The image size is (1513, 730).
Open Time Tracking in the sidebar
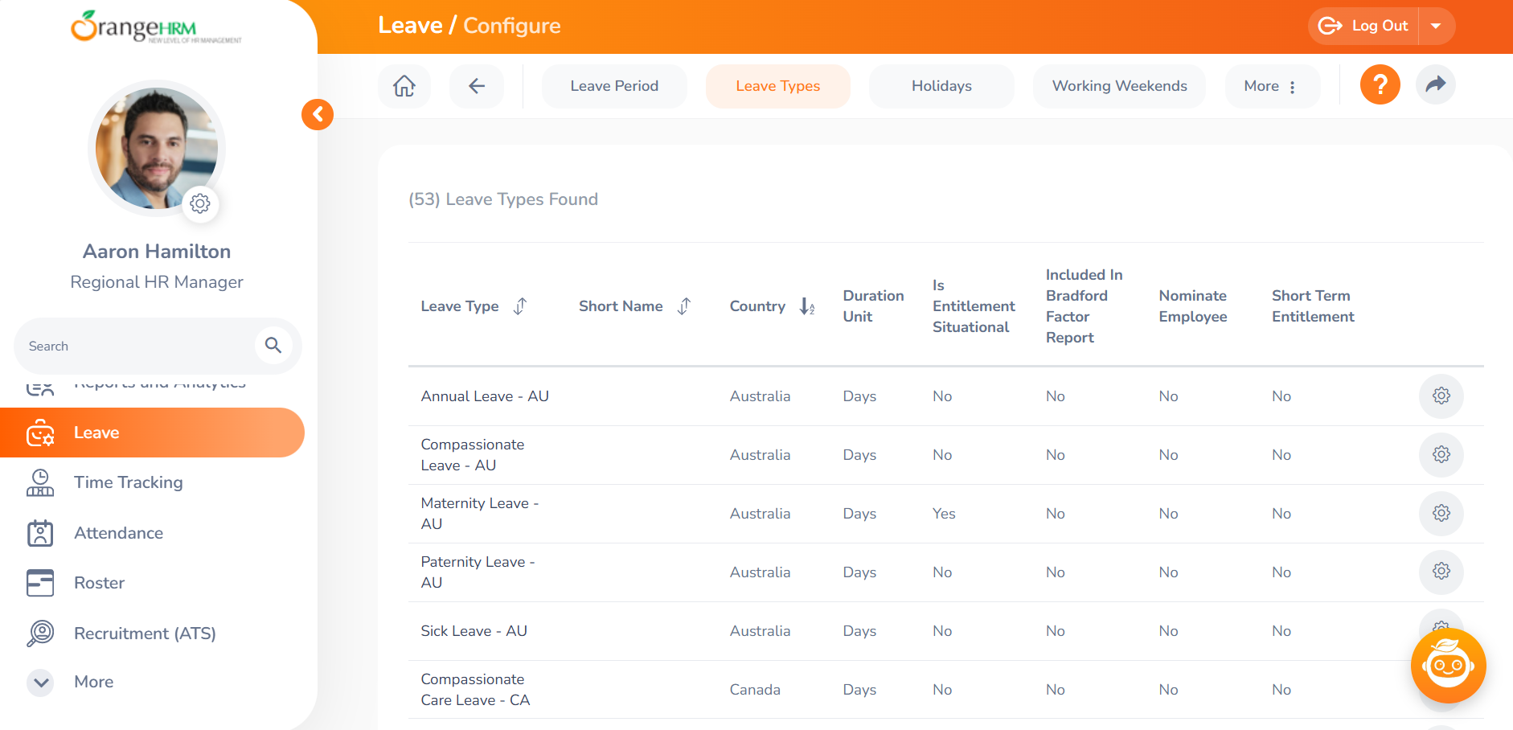point(129,482)
